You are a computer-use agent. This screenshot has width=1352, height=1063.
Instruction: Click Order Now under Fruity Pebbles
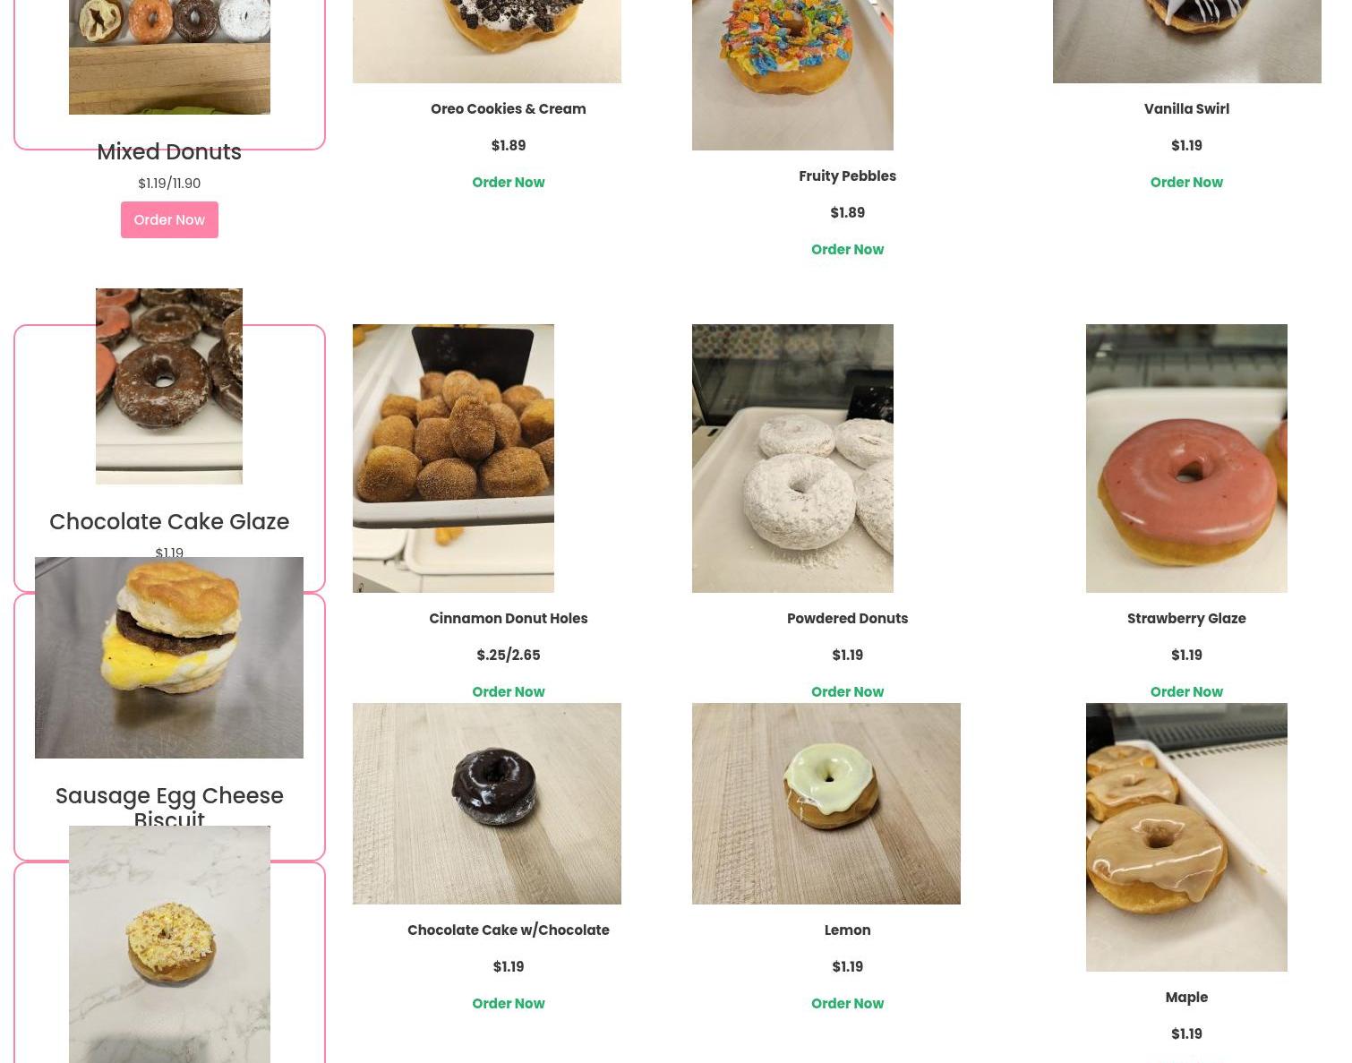click(847, 249)
